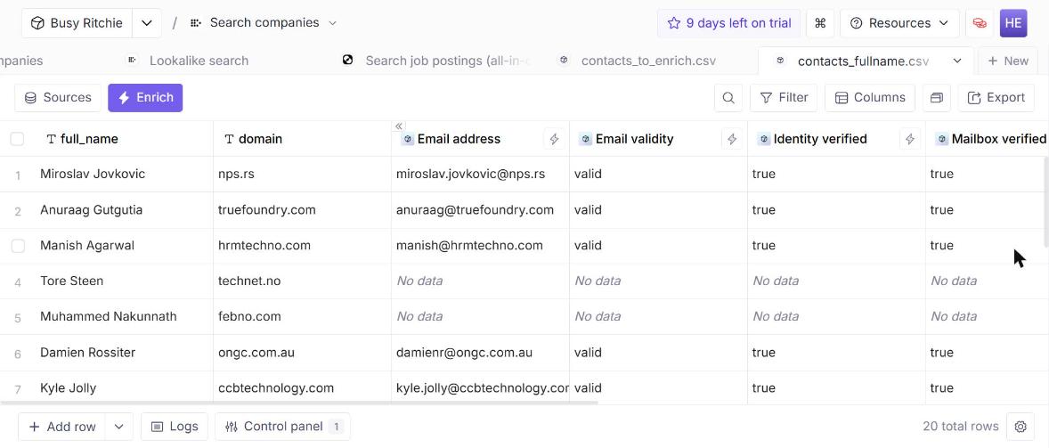Open the Control panel button
This screenshot has height=448, width=1049.
(282, 427)
